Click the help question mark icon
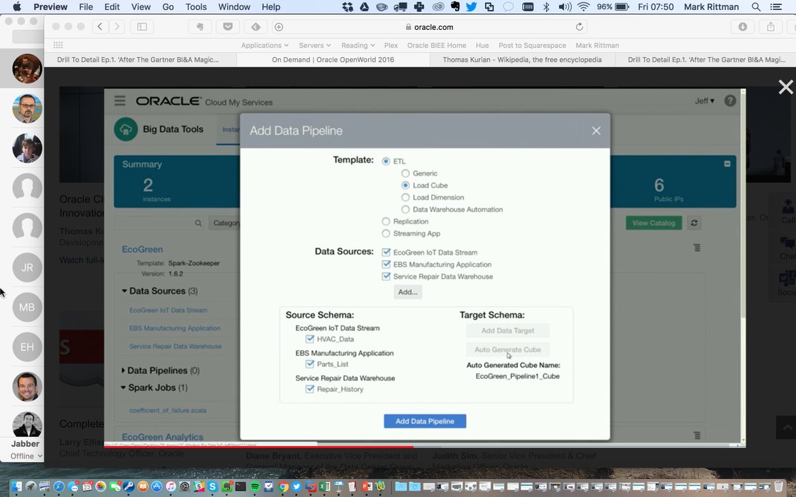This screenshot has height=497, width=796. pyautogui.click(x=730, y=101)
